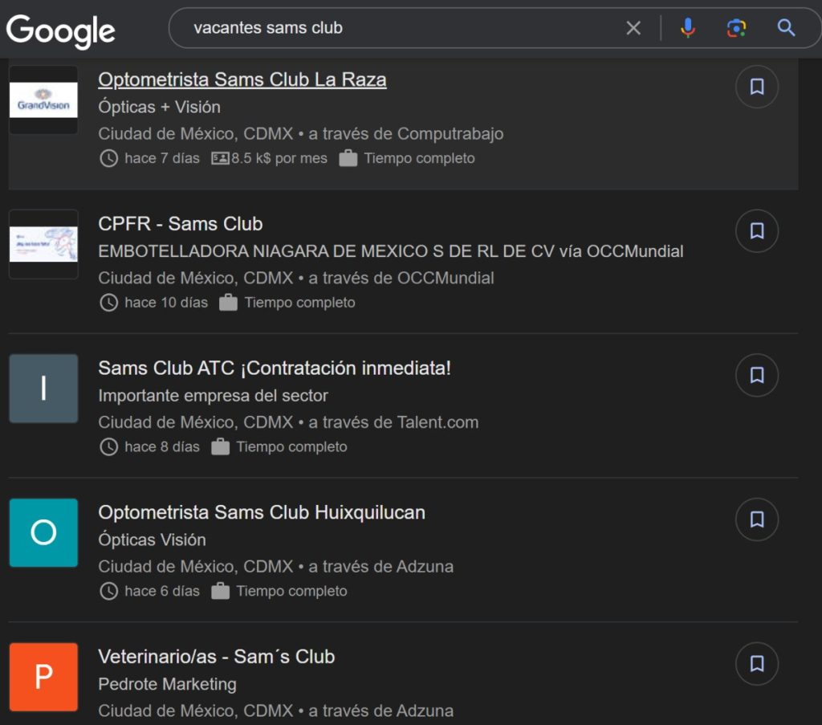Click the clock icon beside 'hace 10 días'

coord(108,303)
